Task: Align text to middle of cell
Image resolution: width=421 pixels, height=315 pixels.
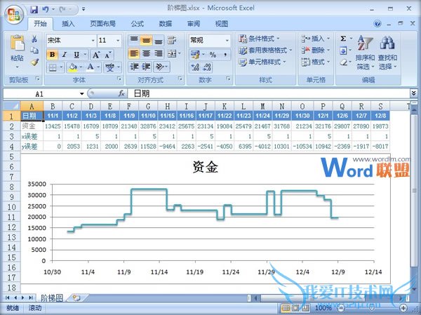Action: [146, 40]
